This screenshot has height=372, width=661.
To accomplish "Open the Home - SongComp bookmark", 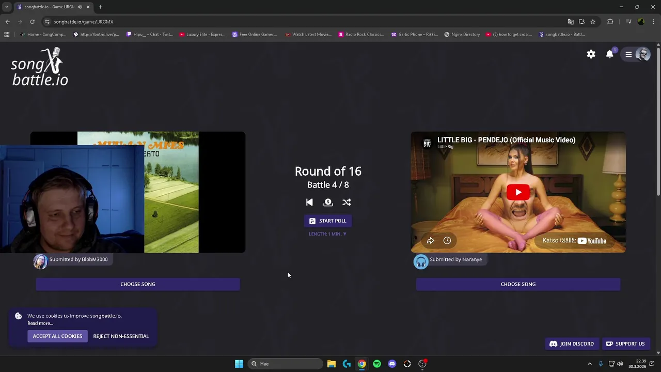I will (x=42, y=35).
